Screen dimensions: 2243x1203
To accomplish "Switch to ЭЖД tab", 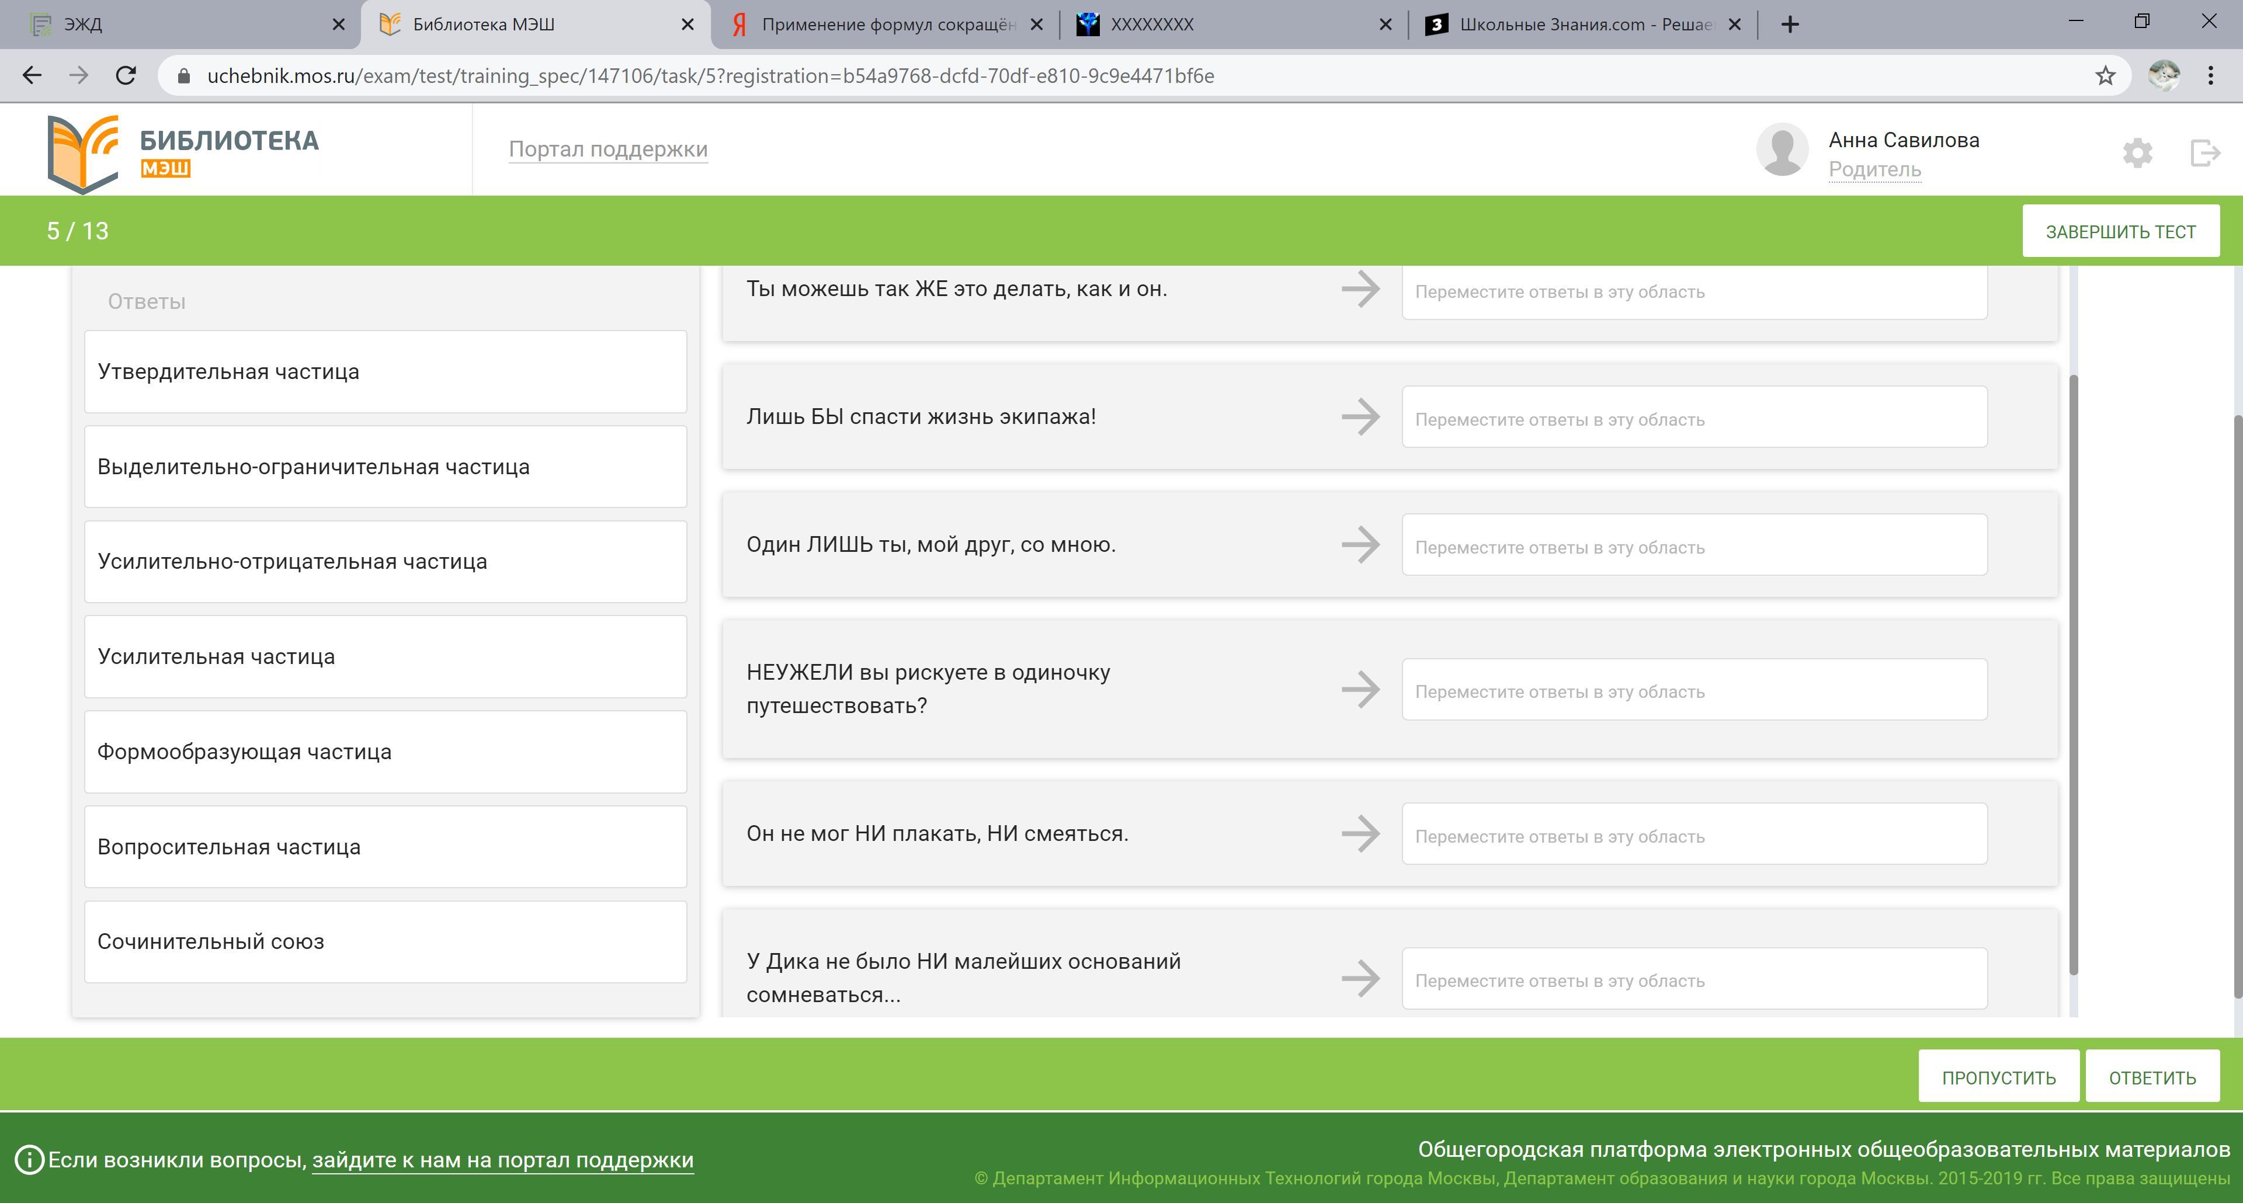I will pos(174,25).
